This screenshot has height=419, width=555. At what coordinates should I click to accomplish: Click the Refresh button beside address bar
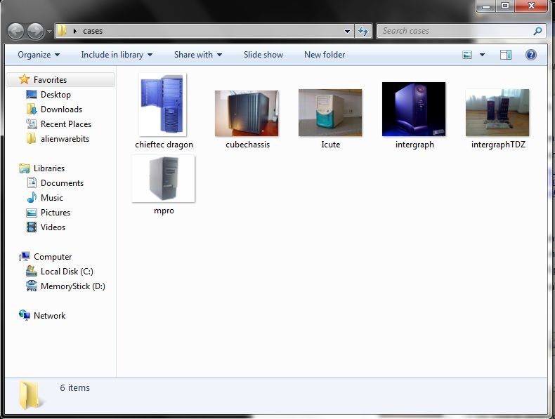point(363,31)
